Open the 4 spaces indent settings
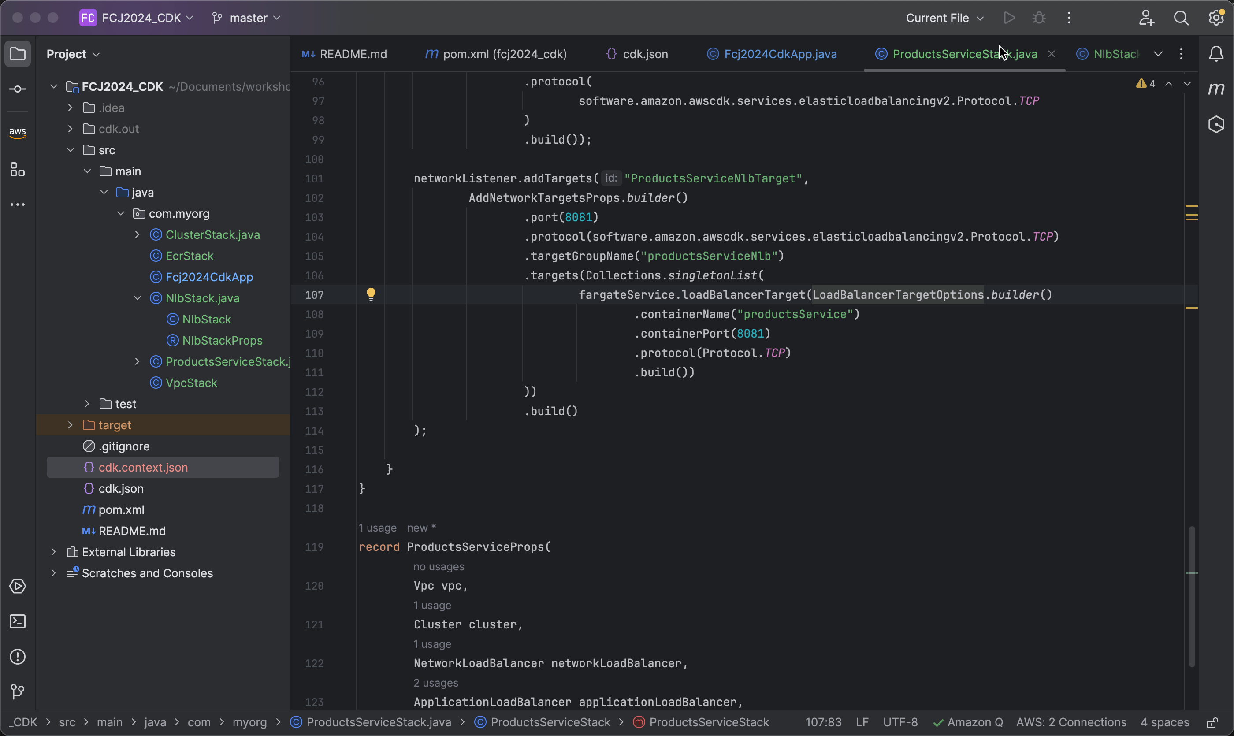Image resolution: width=1234 pixels, height=736 pixels. tap(1165, 723)
